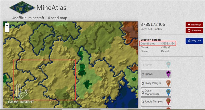Toggle the Player checkbox
This screenshot has width=205, height=110.
[x=143, y=65]
